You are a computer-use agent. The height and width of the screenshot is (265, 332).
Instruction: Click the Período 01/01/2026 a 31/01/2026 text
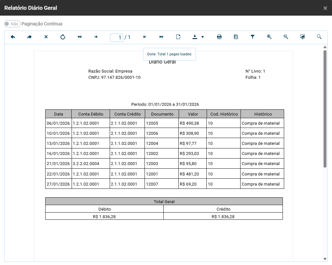click(165, 105)
